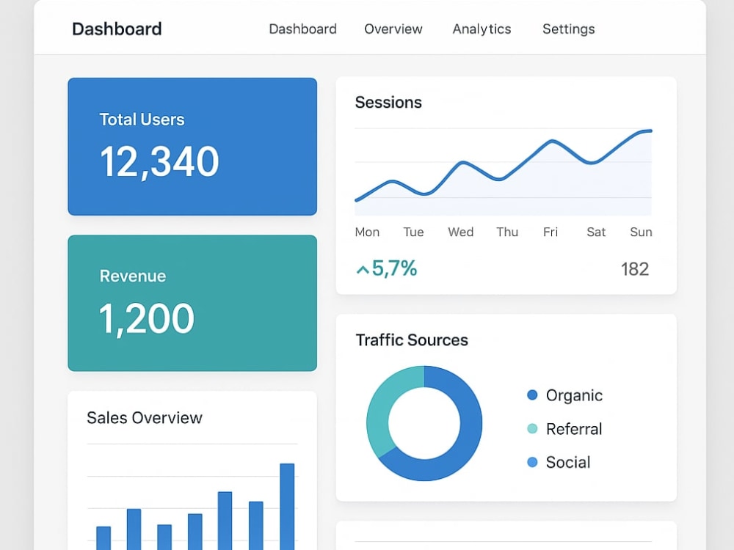
Task: Click the Tue axis label
Action: tap(413, 232)
